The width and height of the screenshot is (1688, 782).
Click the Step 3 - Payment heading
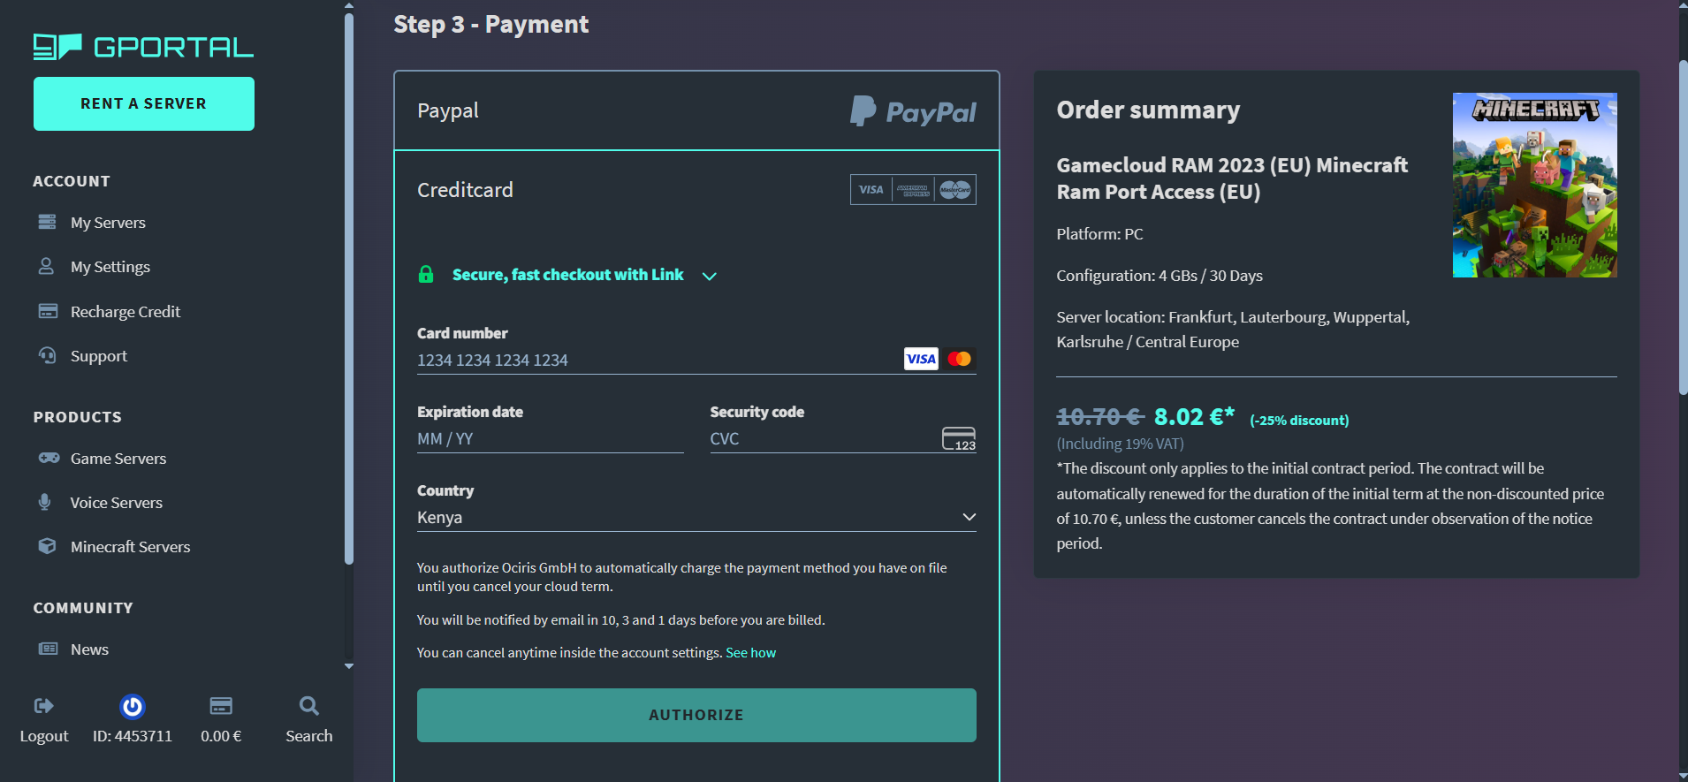(x=490, y=24)
